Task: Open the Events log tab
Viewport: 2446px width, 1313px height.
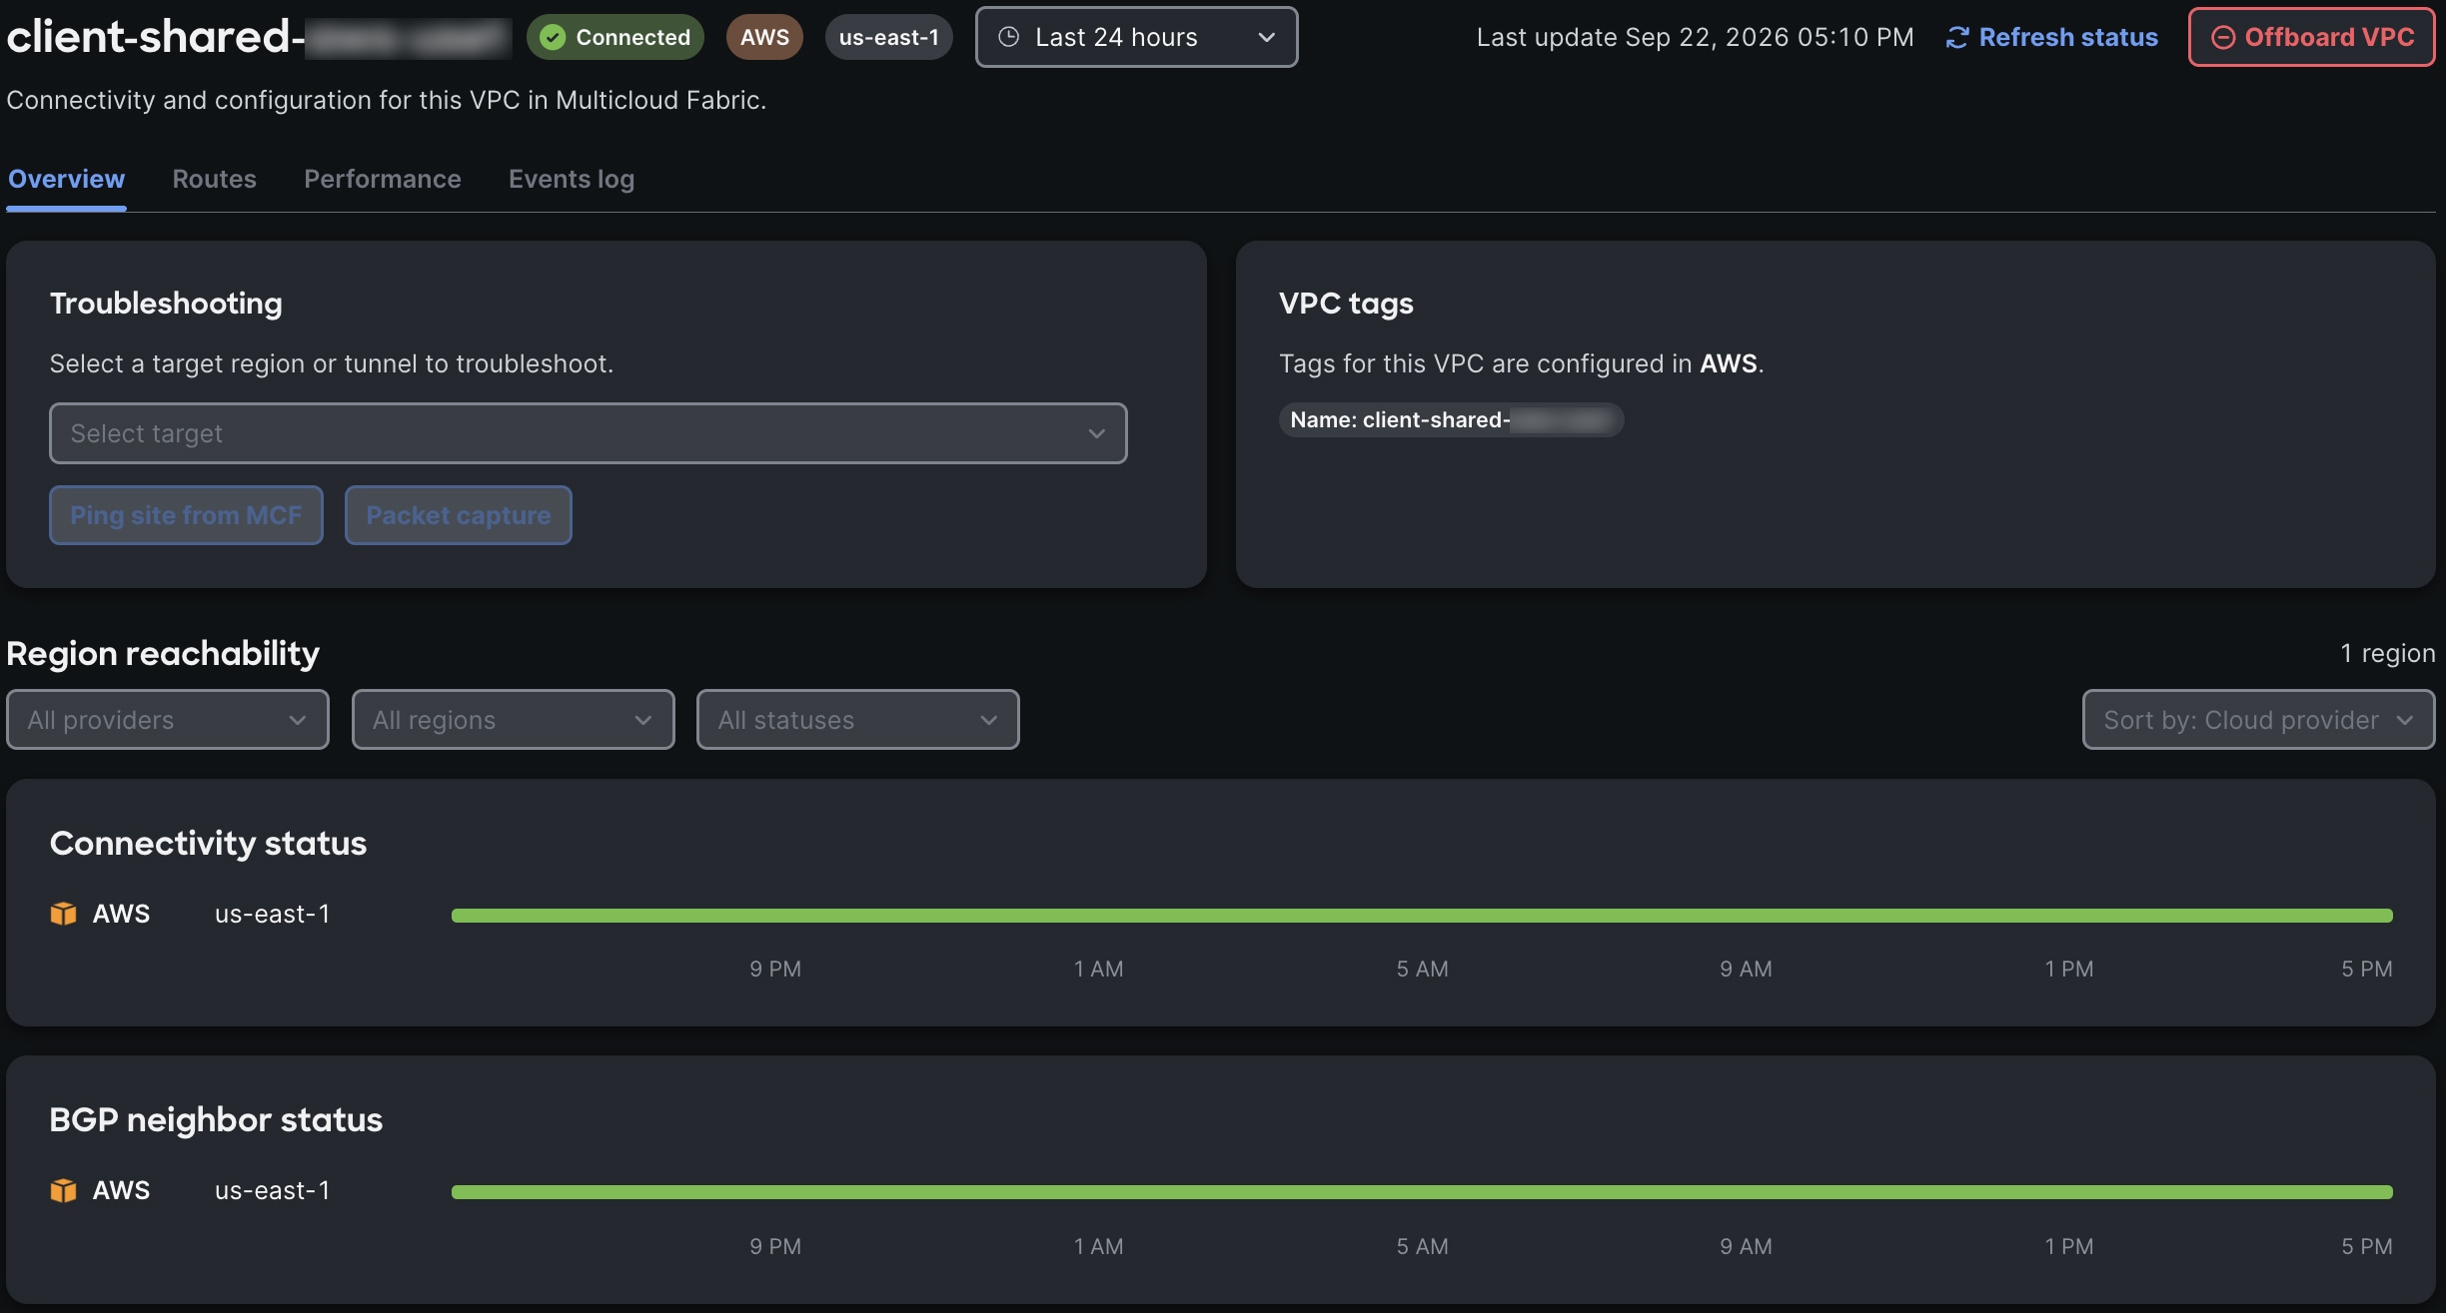Action: tap(571, 179)
